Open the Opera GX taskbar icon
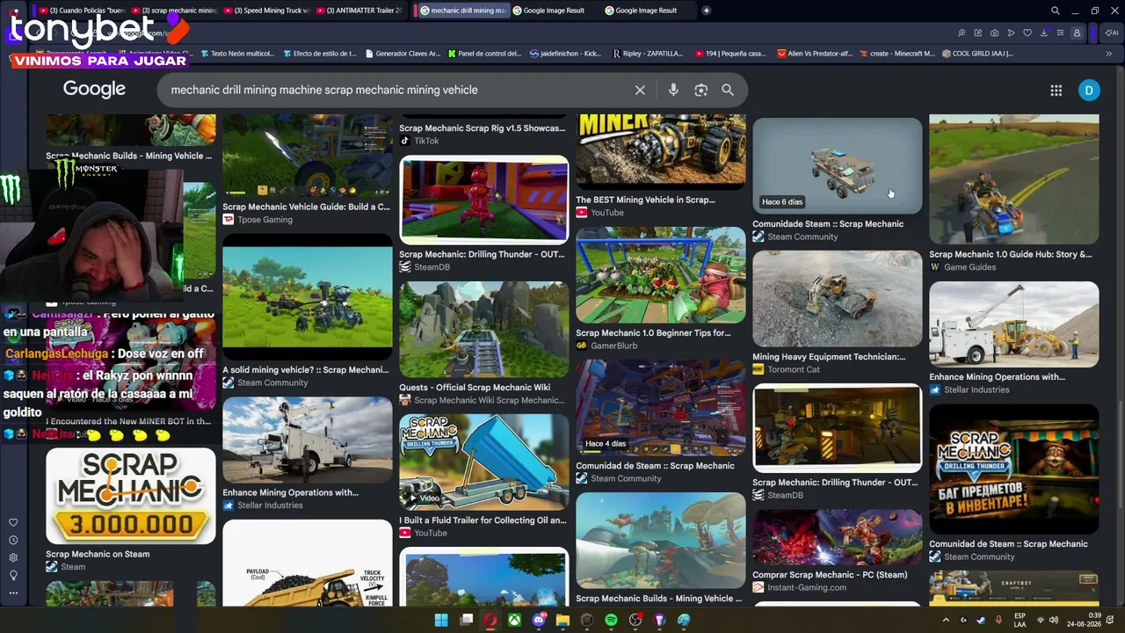This screenshot has width=1125, height=633. tap(490, 621)
